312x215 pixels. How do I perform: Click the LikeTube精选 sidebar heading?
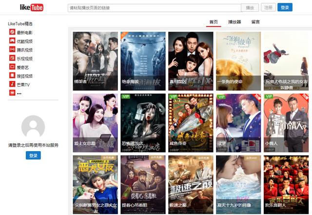pyautogui.click(x=20, y=24)
